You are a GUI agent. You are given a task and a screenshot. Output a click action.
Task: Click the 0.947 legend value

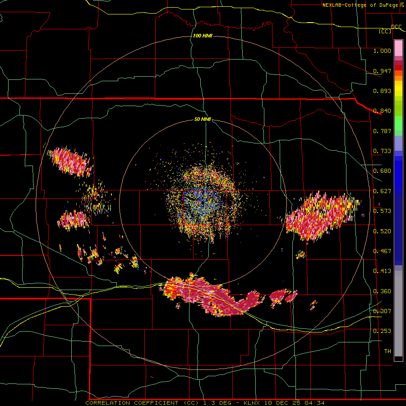coord(382,71)
